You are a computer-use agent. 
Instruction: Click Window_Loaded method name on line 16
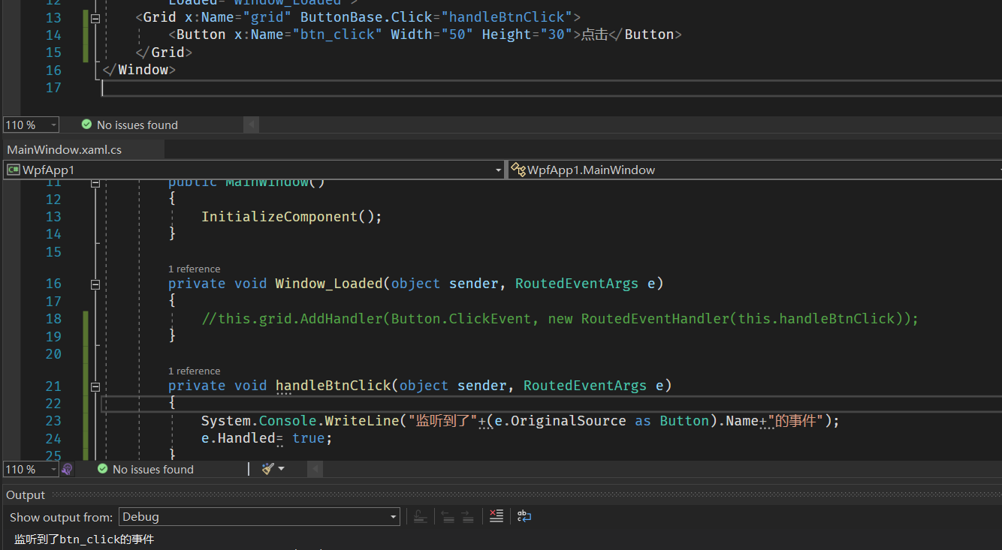point(329,284)
